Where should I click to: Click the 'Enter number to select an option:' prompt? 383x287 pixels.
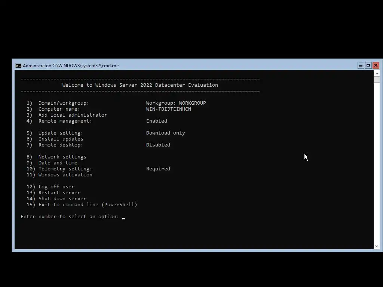pyautogui.click(x=70, y=217)
